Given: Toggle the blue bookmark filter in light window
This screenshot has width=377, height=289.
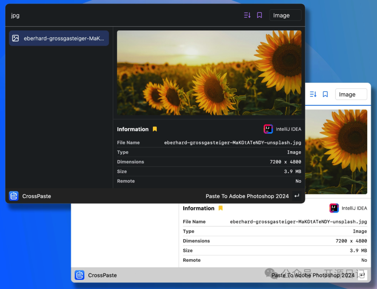Looking at the screenshot, I should pyautogui.click(x=325, y=94).
